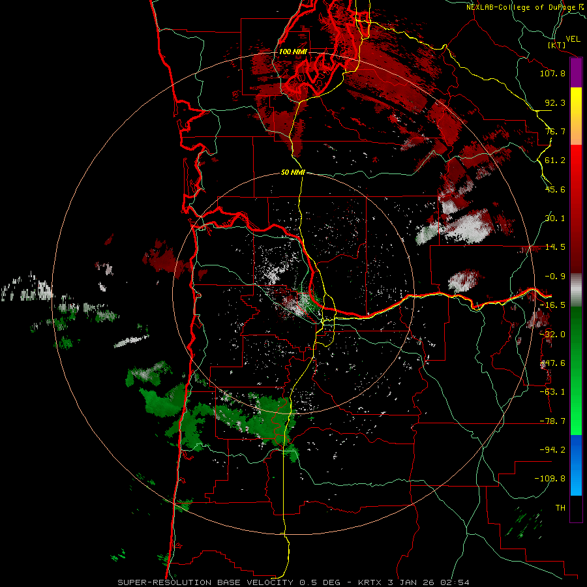Click the [KT] units label
The height and width of the screenshot is (587, 587).
click(x=557, y=45)
